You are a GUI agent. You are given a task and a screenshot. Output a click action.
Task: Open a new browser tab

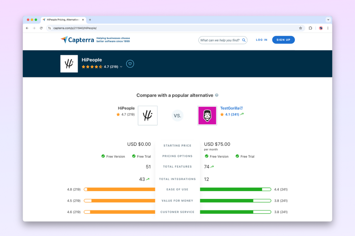tap(90, 20)
